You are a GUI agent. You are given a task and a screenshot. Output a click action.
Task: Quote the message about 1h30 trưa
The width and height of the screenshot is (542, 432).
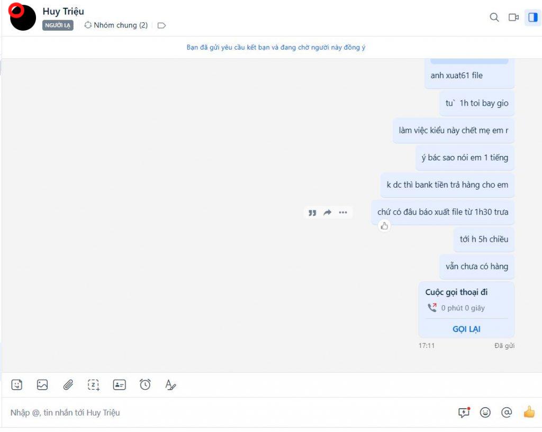pyautogui.click(x=312, y=213)
